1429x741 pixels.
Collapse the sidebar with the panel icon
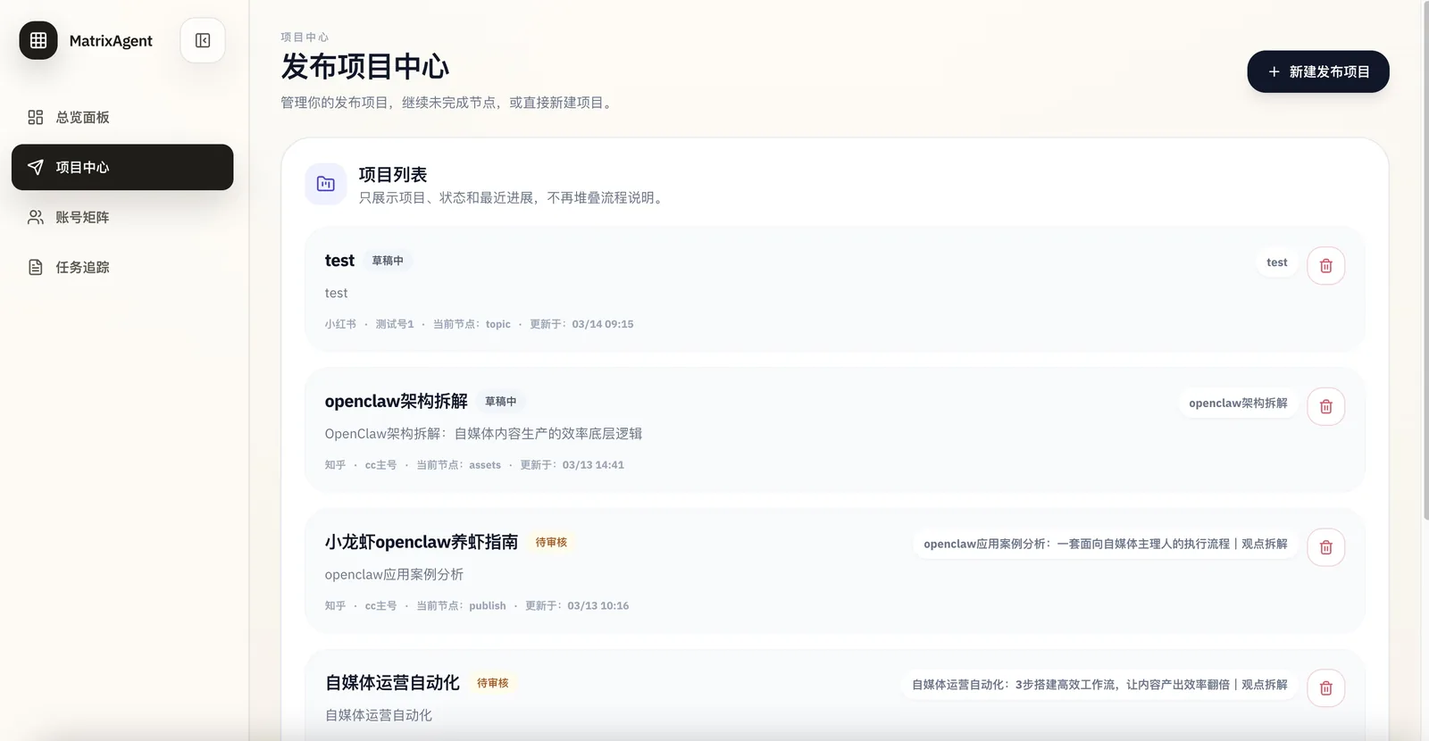coord(203,40)
